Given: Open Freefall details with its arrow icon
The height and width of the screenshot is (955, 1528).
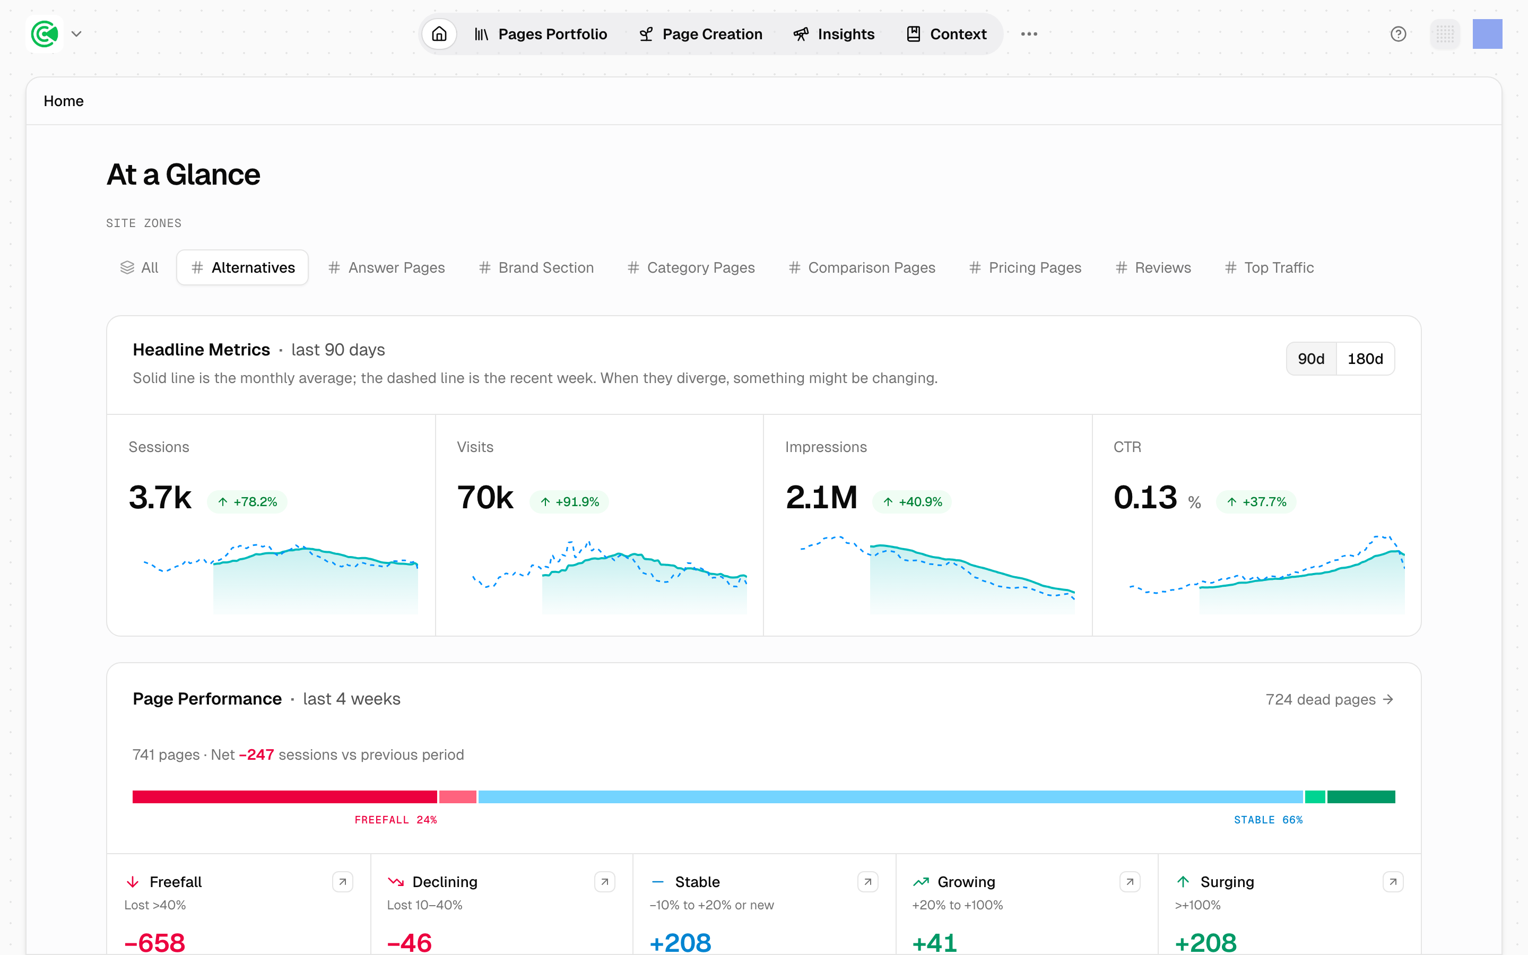Looking at the screenshot, I should point(342,882).
